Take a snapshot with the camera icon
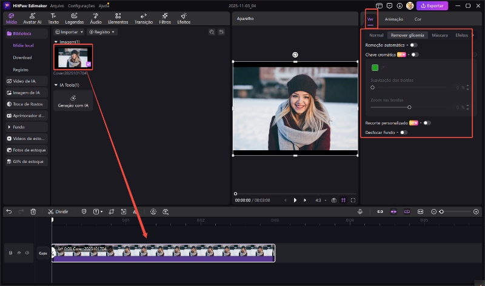This screenshot has width=485, height=286. coord(334,201)
